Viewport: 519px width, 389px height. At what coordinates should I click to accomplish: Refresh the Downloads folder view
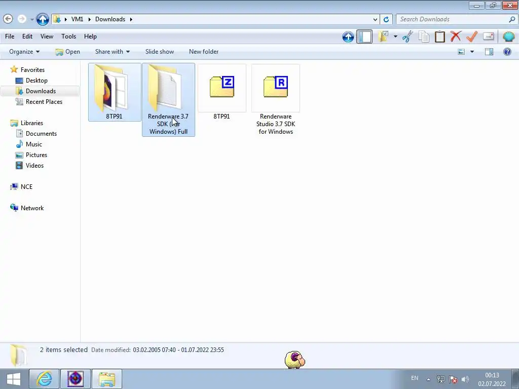[386, 19]
